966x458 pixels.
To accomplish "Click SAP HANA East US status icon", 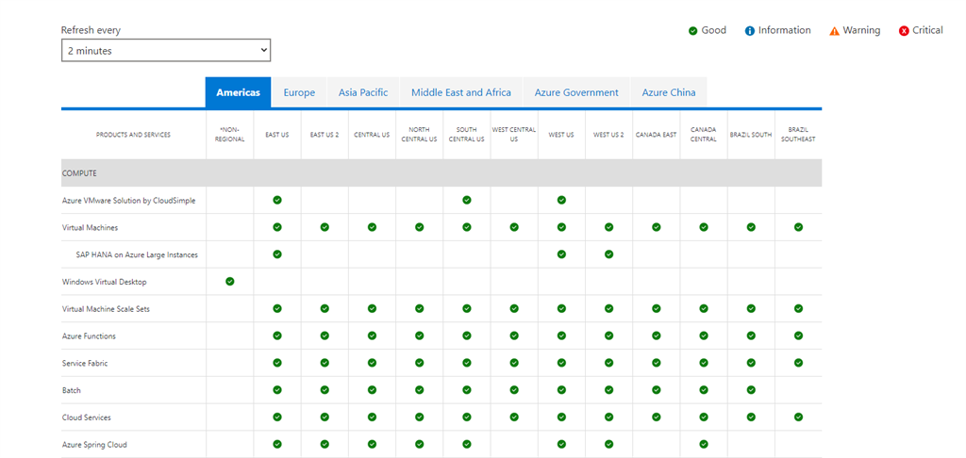I will 277,254.
